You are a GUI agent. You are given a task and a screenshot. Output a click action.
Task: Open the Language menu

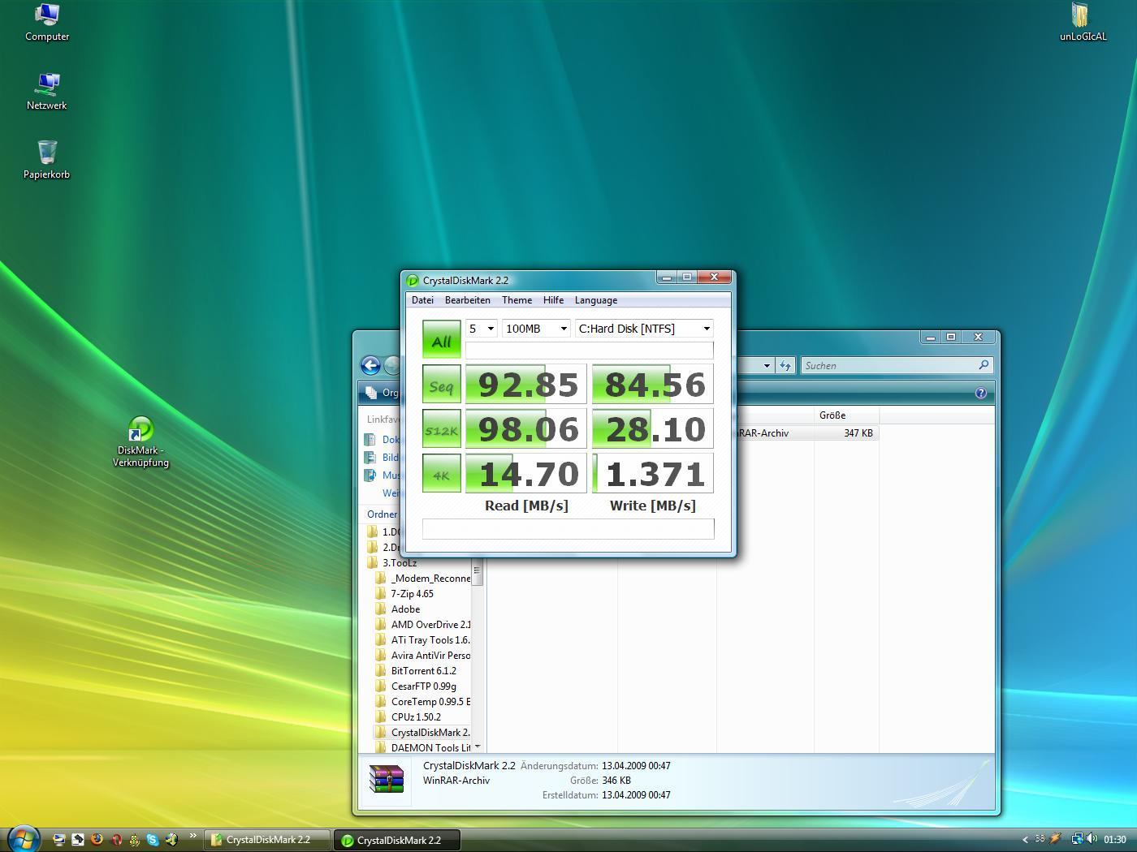coord(595,300)
